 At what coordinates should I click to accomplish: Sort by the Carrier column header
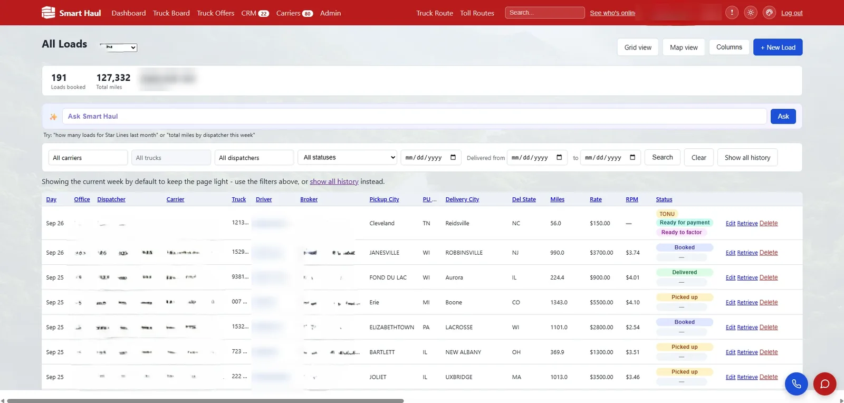pyautogui.click(x=175, y=199)
